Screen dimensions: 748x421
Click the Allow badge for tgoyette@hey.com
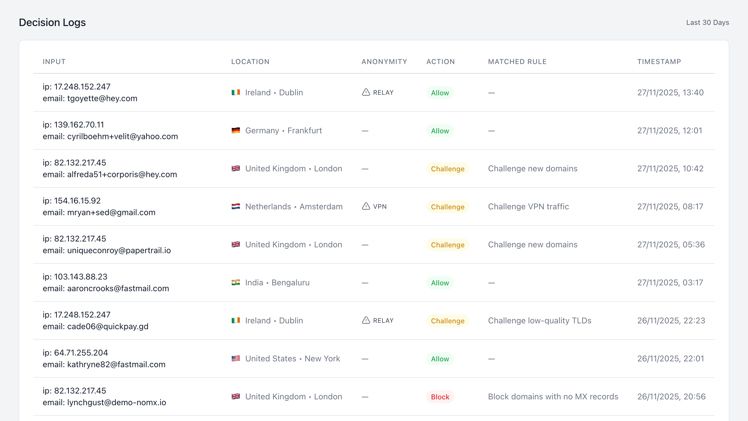[x=440, y=93]
